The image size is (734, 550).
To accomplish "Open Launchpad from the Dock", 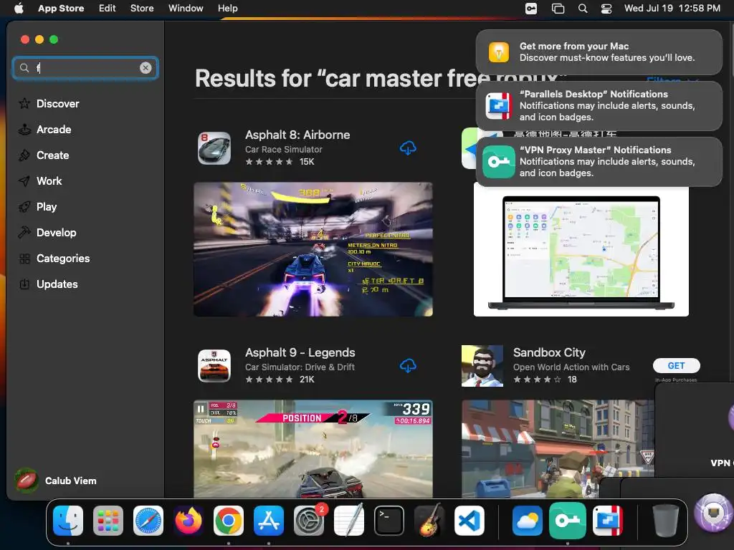I will pos(108,521).
